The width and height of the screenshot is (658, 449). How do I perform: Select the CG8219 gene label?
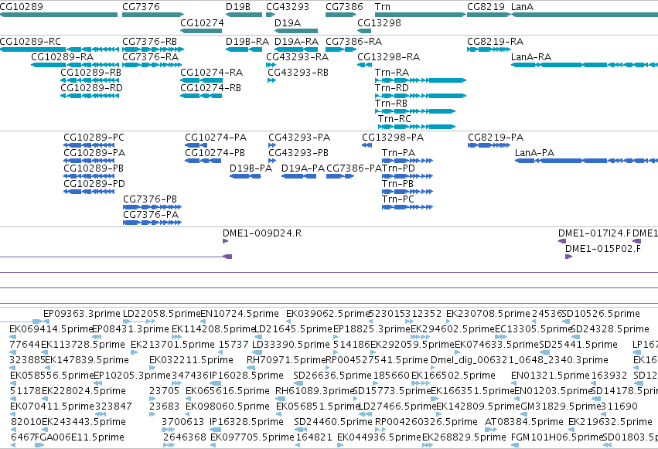click(486, 7)
